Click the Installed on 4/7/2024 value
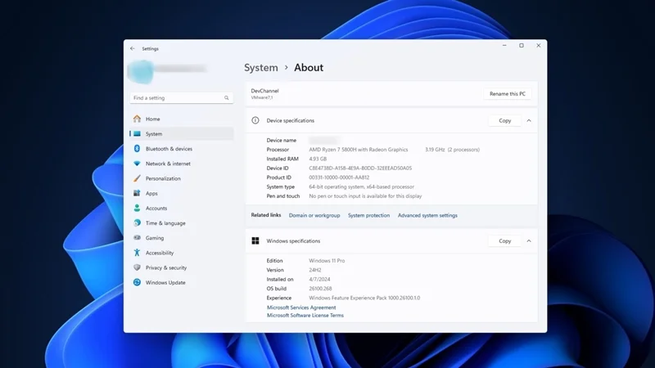Viewport: 655px width, 368px height. coord(319,280)
